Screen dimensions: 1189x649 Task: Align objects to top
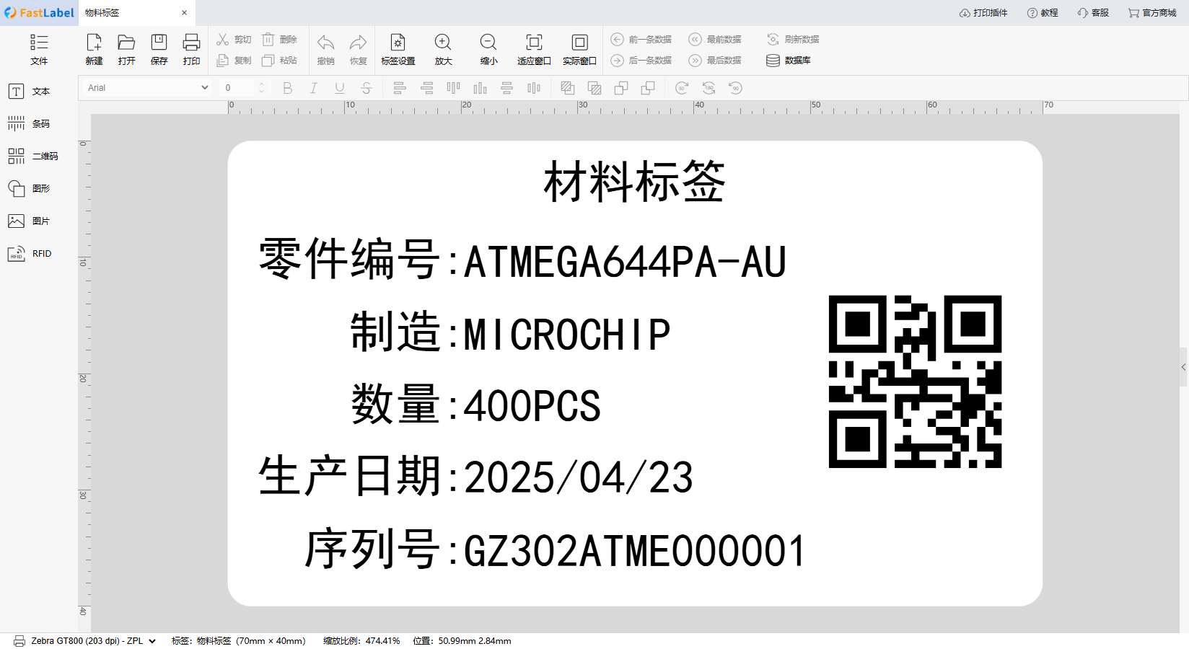pos(453,88)
